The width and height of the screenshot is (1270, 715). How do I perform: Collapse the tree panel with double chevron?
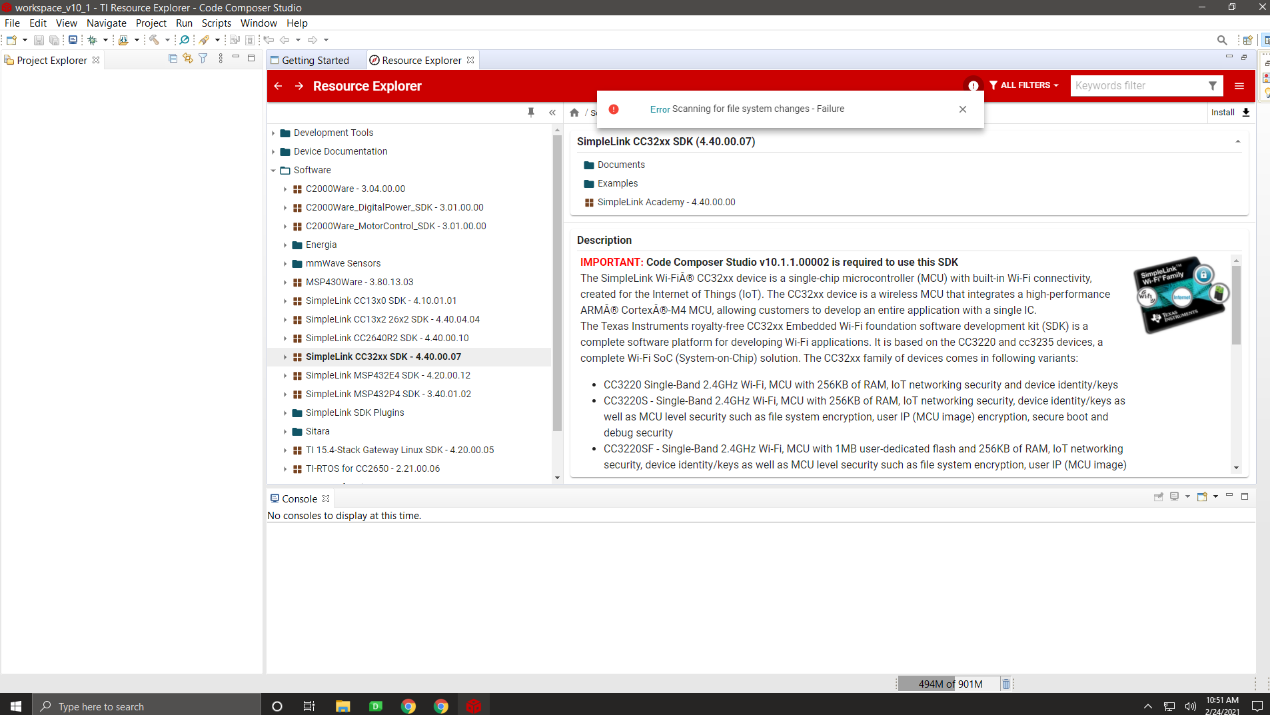552,113
